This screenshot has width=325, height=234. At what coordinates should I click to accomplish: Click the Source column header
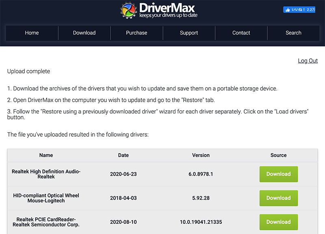278,155
